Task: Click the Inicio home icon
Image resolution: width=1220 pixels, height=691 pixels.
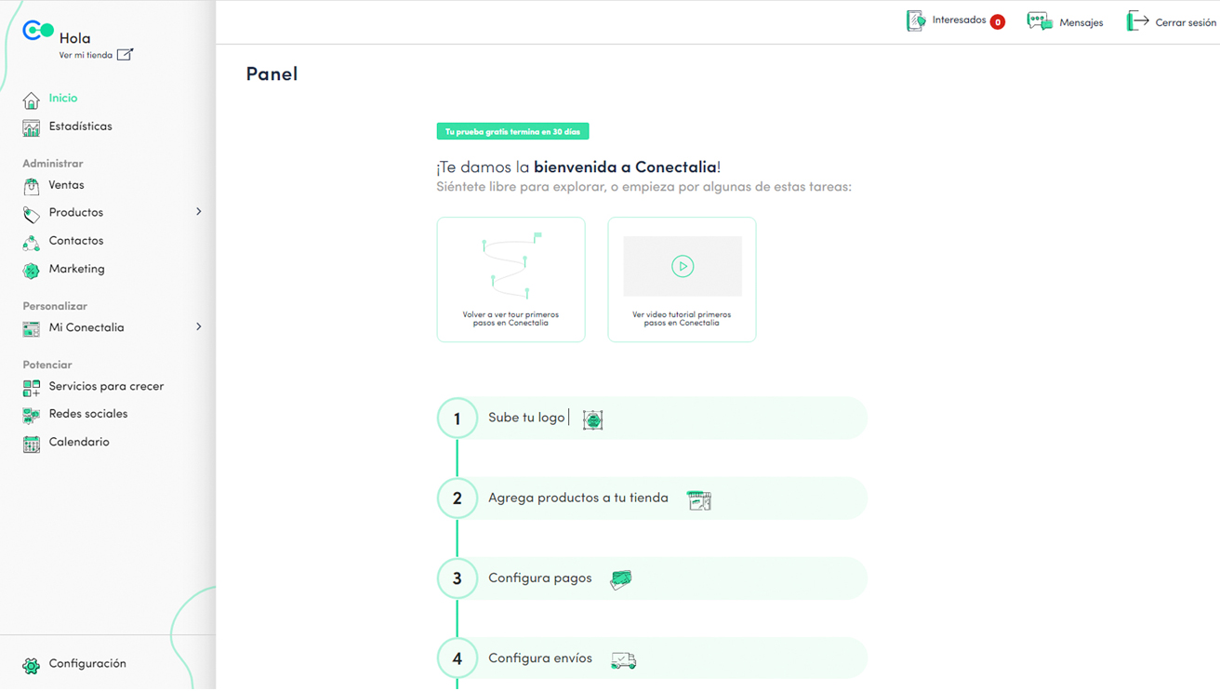Action: pyautogui.click(x=32, y=100)
